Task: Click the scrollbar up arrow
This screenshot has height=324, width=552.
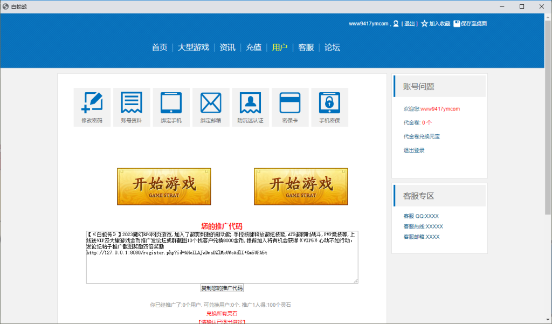Action: coord(548,17)
